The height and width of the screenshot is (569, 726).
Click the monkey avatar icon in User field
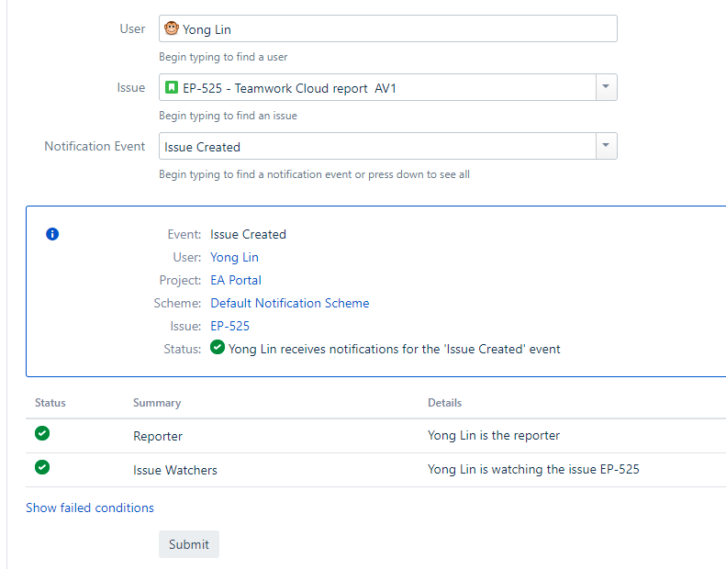click(172, 28)
